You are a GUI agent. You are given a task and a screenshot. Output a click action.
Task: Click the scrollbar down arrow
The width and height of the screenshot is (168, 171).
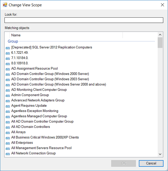[x=160, y=154]
